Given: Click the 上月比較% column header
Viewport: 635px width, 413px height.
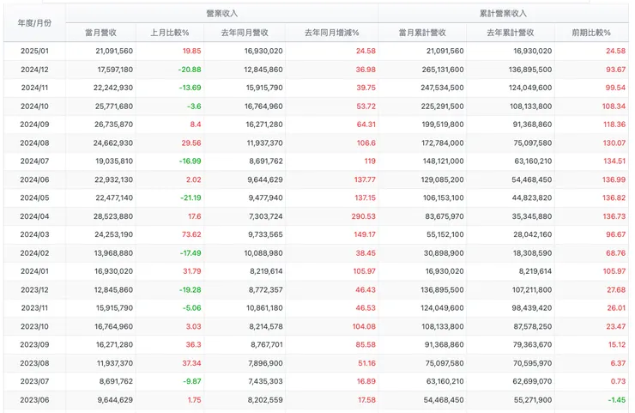Looking at the screenshot, I should pos(170,33).
